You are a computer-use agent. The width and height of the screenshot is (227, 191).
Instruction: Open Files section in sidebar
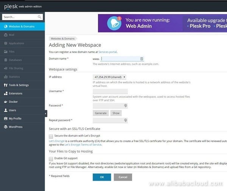pos(22,52)
